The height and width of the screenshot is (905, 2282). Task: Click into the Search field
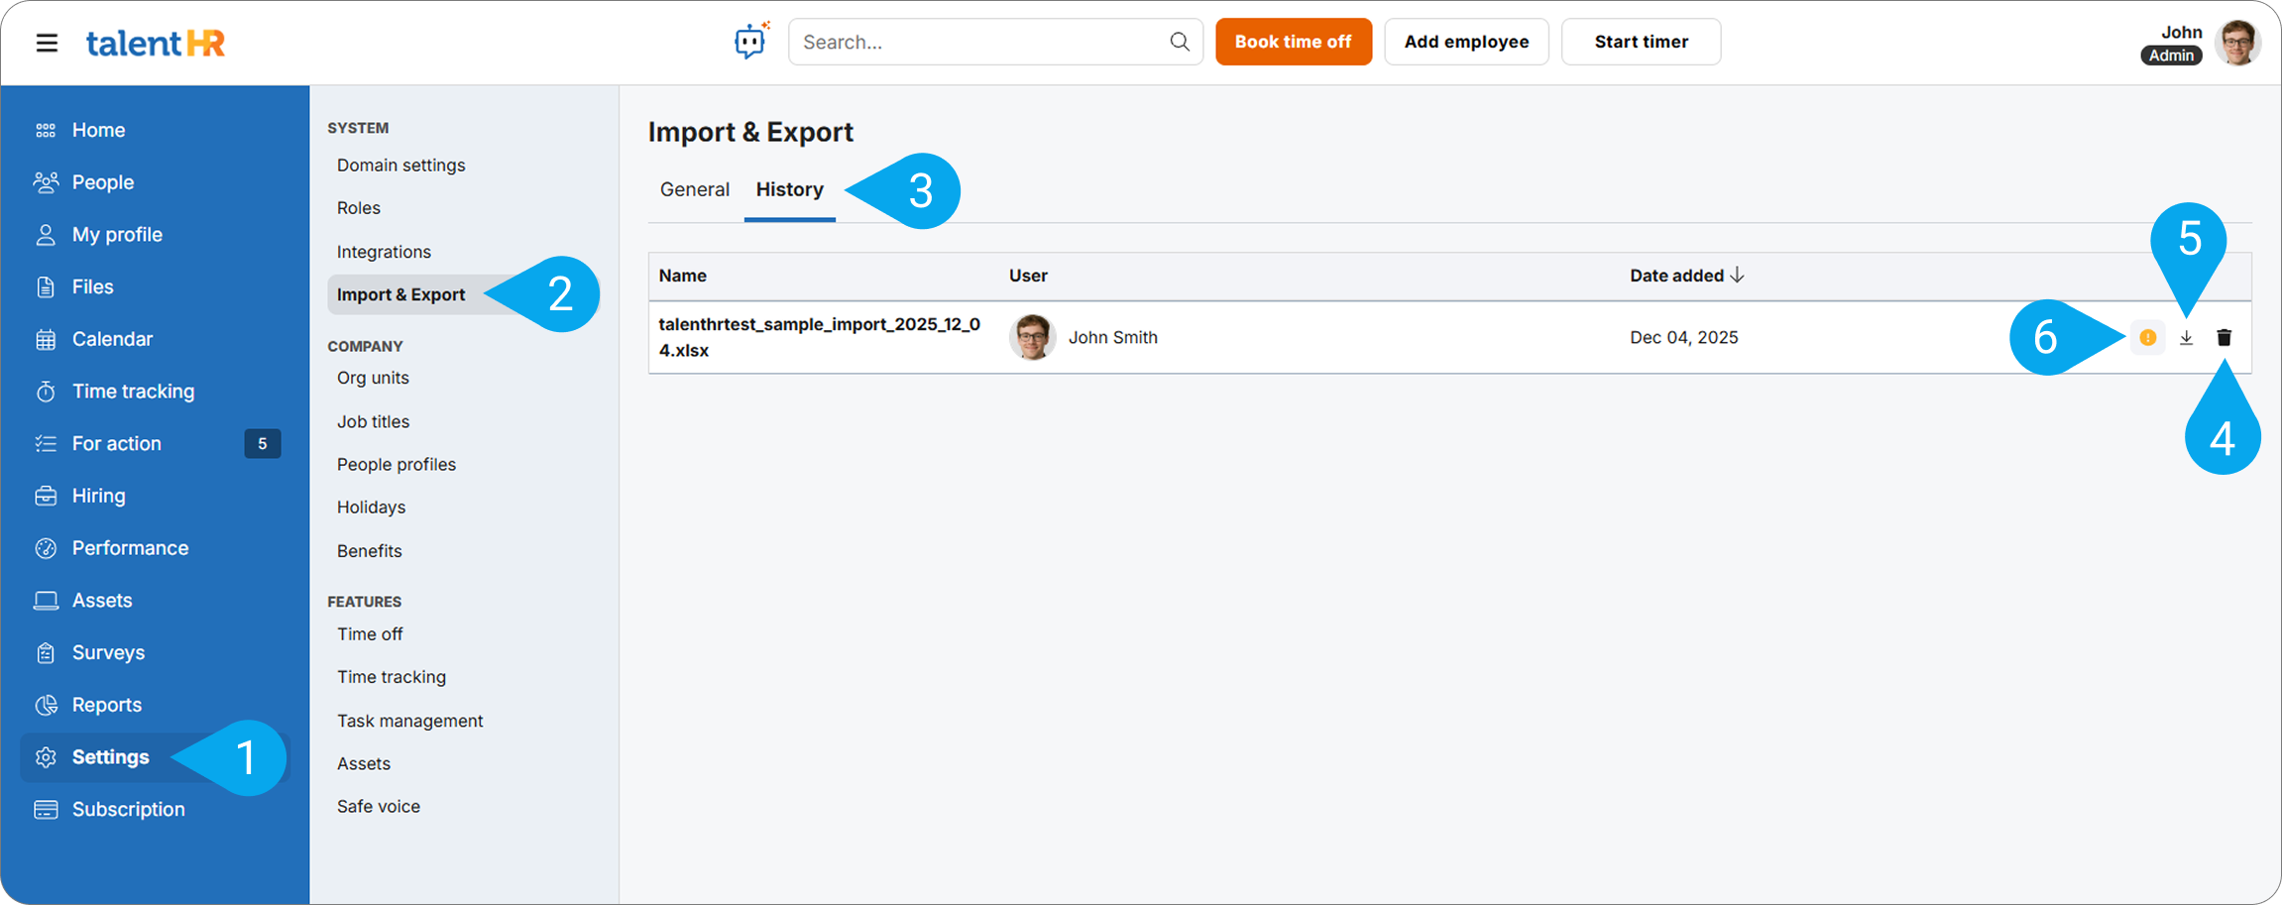pyautogui.click(x=981, y=42)
